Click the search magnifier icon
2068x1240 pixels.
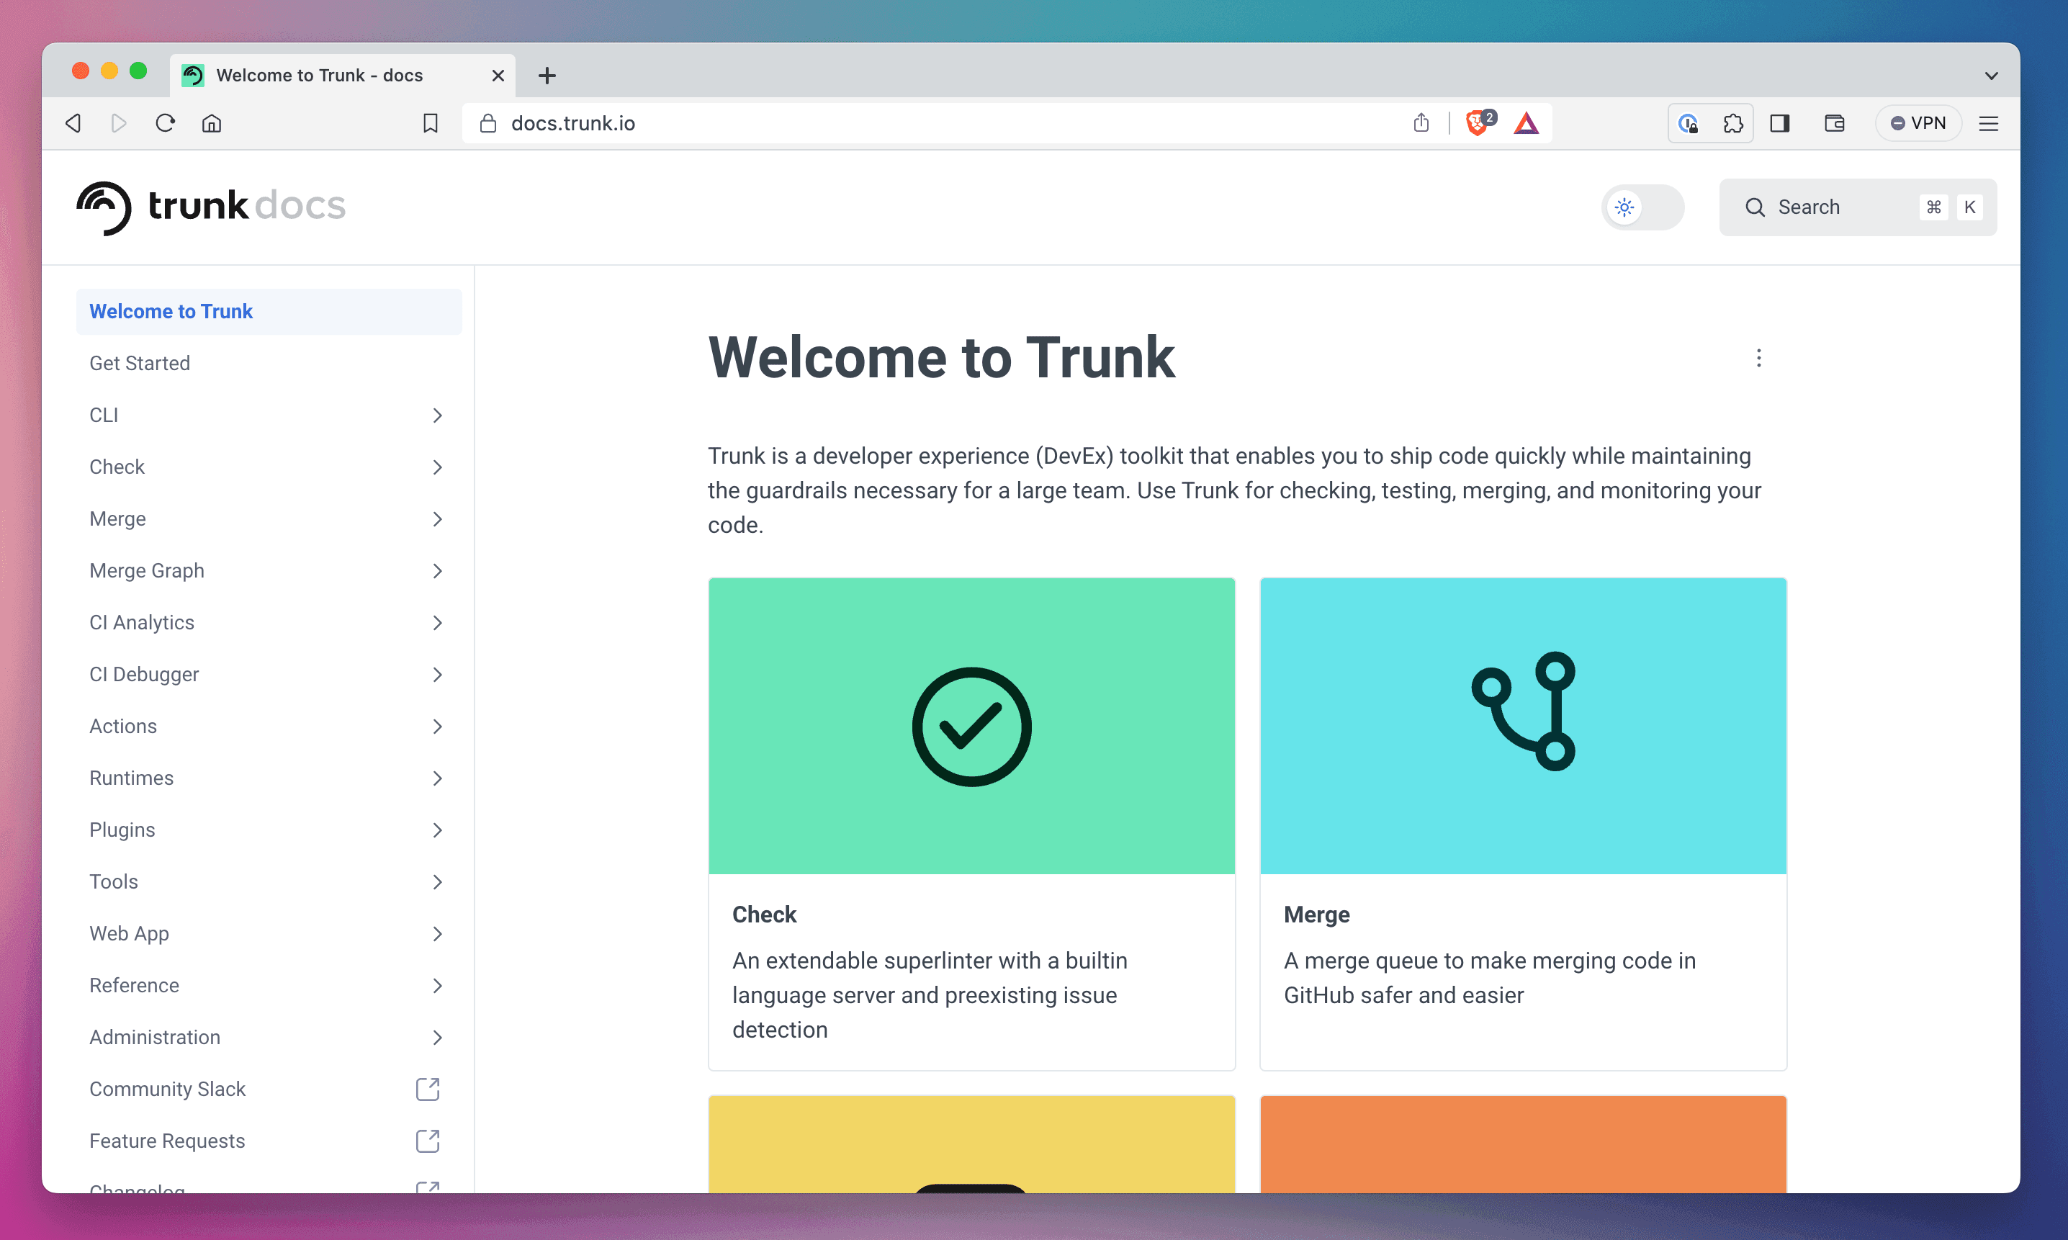click(1755, 207)
